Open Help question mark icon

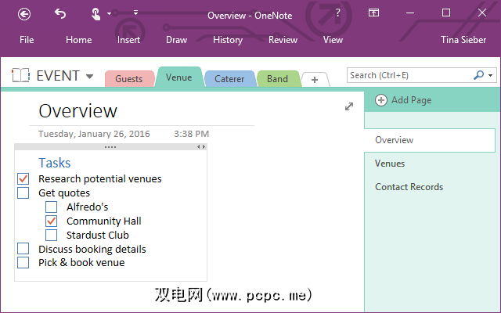click(337, 13)
